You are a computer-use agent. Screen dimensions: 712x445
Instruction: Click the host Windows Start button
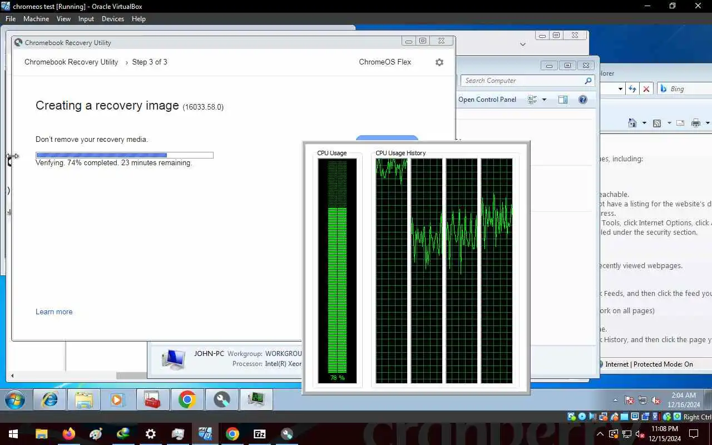coord(13,434)
